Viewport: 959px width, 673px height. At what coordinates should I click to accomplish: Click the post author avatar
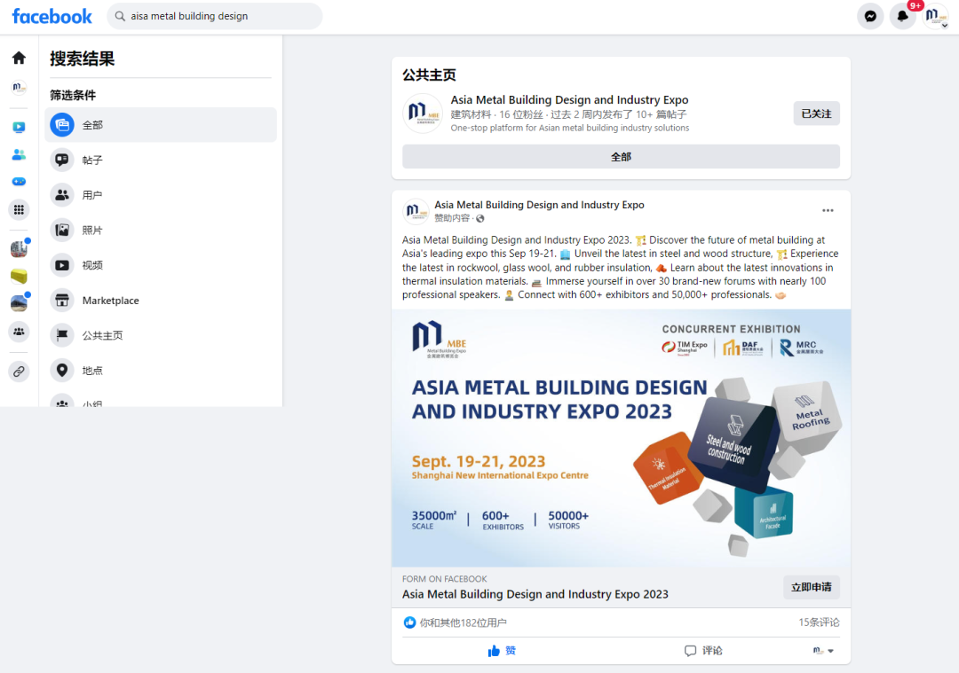tap(416, 211)
